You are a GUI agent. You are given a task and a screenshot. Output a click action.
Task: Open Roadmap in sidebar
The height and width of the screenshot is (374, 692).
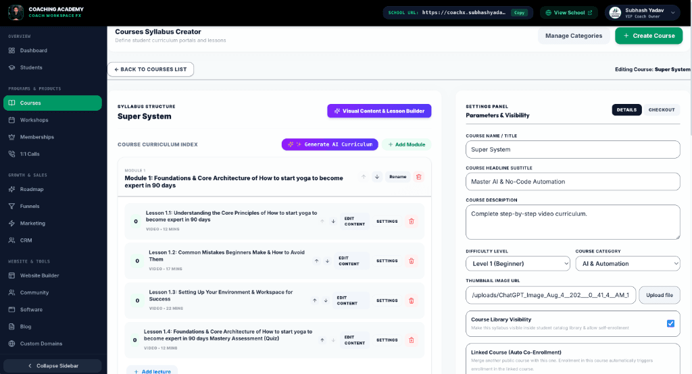pyautogui.click(x=53, y=189)
